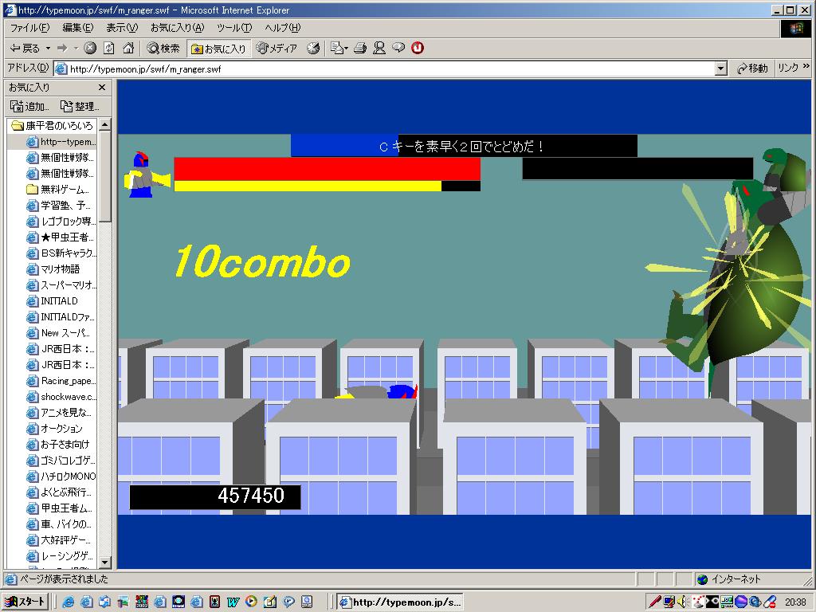Open the お子さま向け favorite
This screenshot has width=816, height=612.
click(57, 445)
